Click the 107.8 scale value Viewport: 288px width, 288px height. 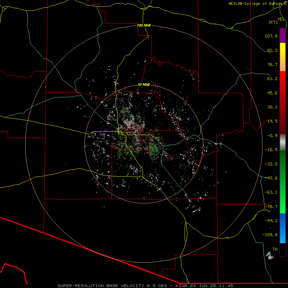271,36
